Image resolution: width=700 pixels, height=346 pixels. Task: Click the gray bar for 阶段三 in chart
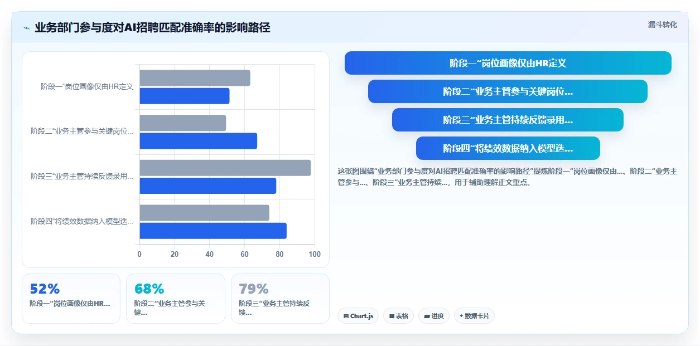[x=225, y=168]
